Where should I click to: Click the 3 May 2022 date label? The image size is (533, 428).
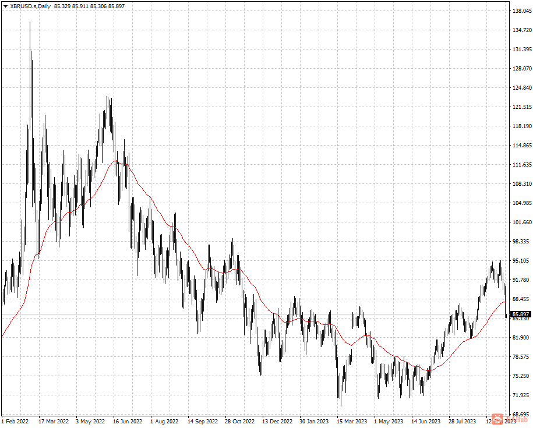[x=90, y=421]
